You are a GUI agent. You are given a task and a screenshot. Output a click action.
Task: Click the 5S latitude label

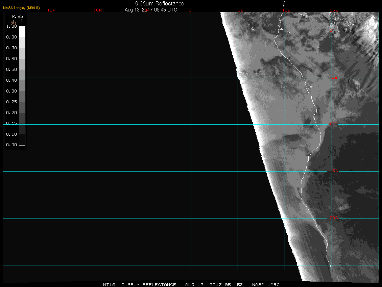334,77
